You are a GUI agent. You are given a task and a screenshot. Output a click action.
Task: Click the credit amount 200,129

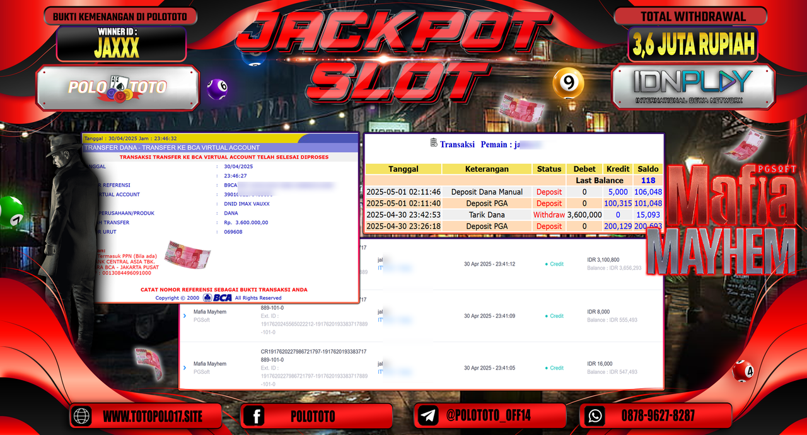coord(618,226)
